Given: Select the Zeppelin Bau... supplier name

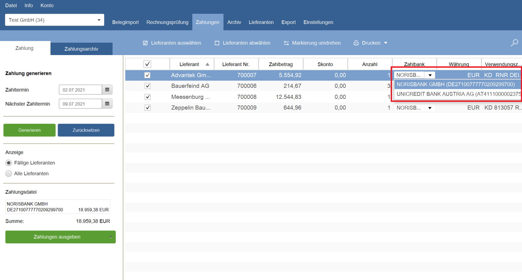Looking at the screenshot, I should (191, 108).
